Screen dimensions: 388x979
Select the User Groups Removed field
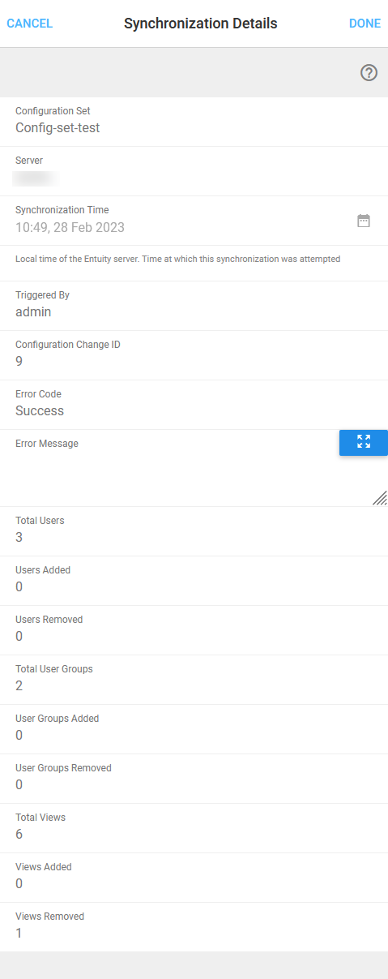point(194,779)
